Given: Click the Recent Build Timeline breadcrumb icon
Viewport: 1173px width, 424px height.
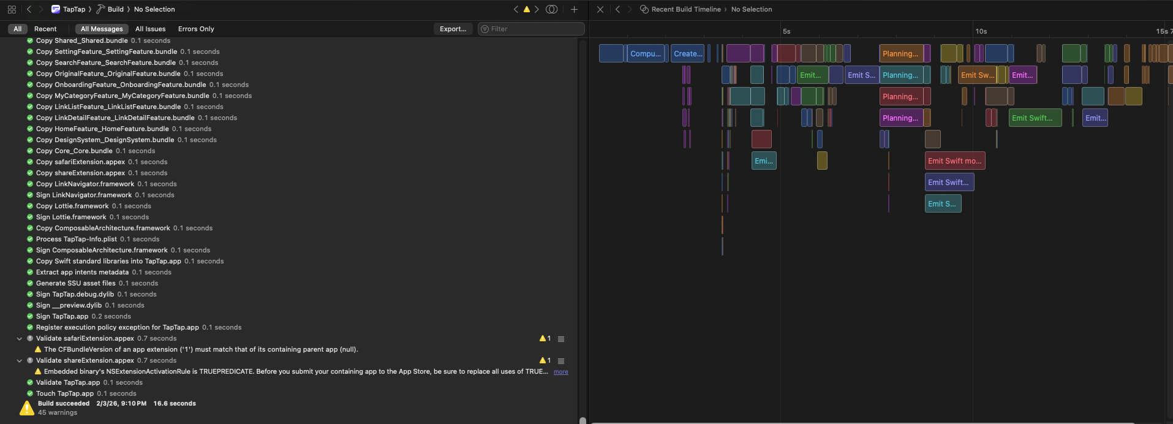Looking at the screenshot, I should coord(644,9).
